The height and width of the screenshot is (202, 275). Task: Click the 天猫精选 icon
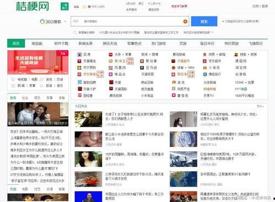[x=79, y=61]
